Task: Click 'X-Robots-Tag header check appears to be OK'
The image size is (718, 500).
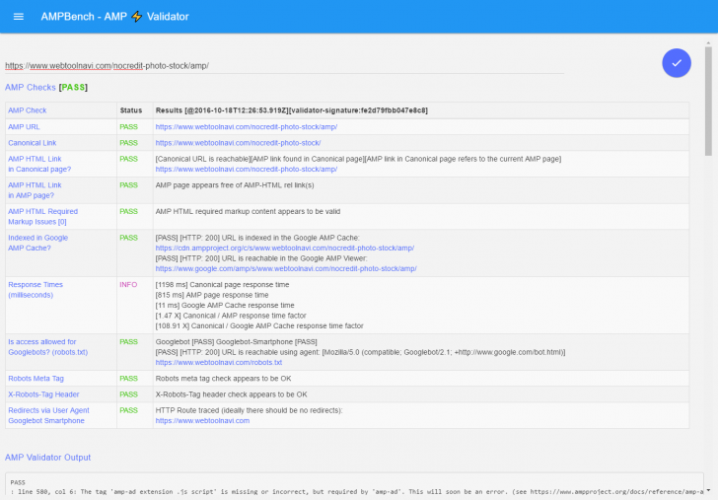Action: pyautogui.click(x=231, y=394)
